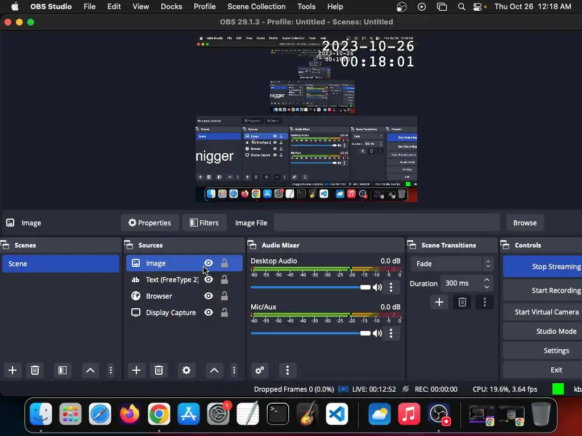Select the Scene item in Scenes list

click(x=61, y=263)
